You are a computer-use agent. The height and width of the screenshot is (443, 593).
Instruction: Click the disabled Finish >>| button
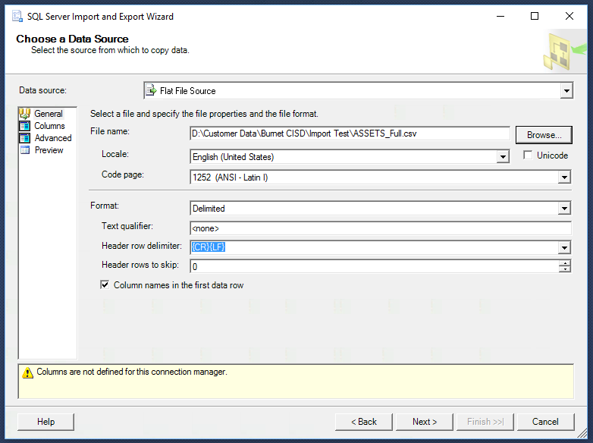click(x=485, y=422)
